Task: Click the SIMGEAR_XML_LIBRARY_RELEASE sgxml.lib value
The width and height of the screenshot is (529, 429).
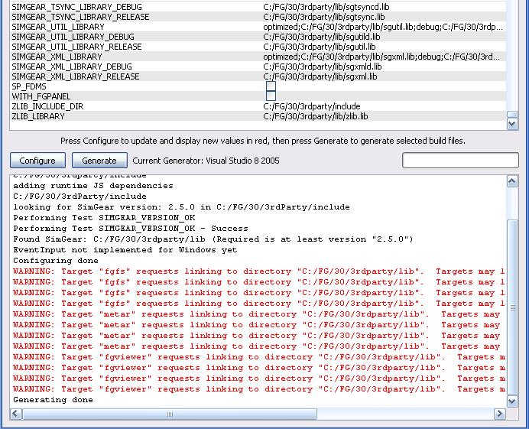Action: 315,76
